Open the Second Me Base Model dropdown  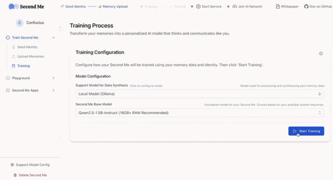pyautogui.click(x=200, y=113)
